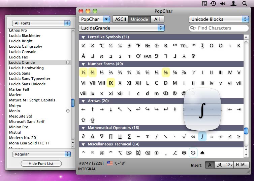Choose the not-equal-to symbol

(x=220, y=137)
